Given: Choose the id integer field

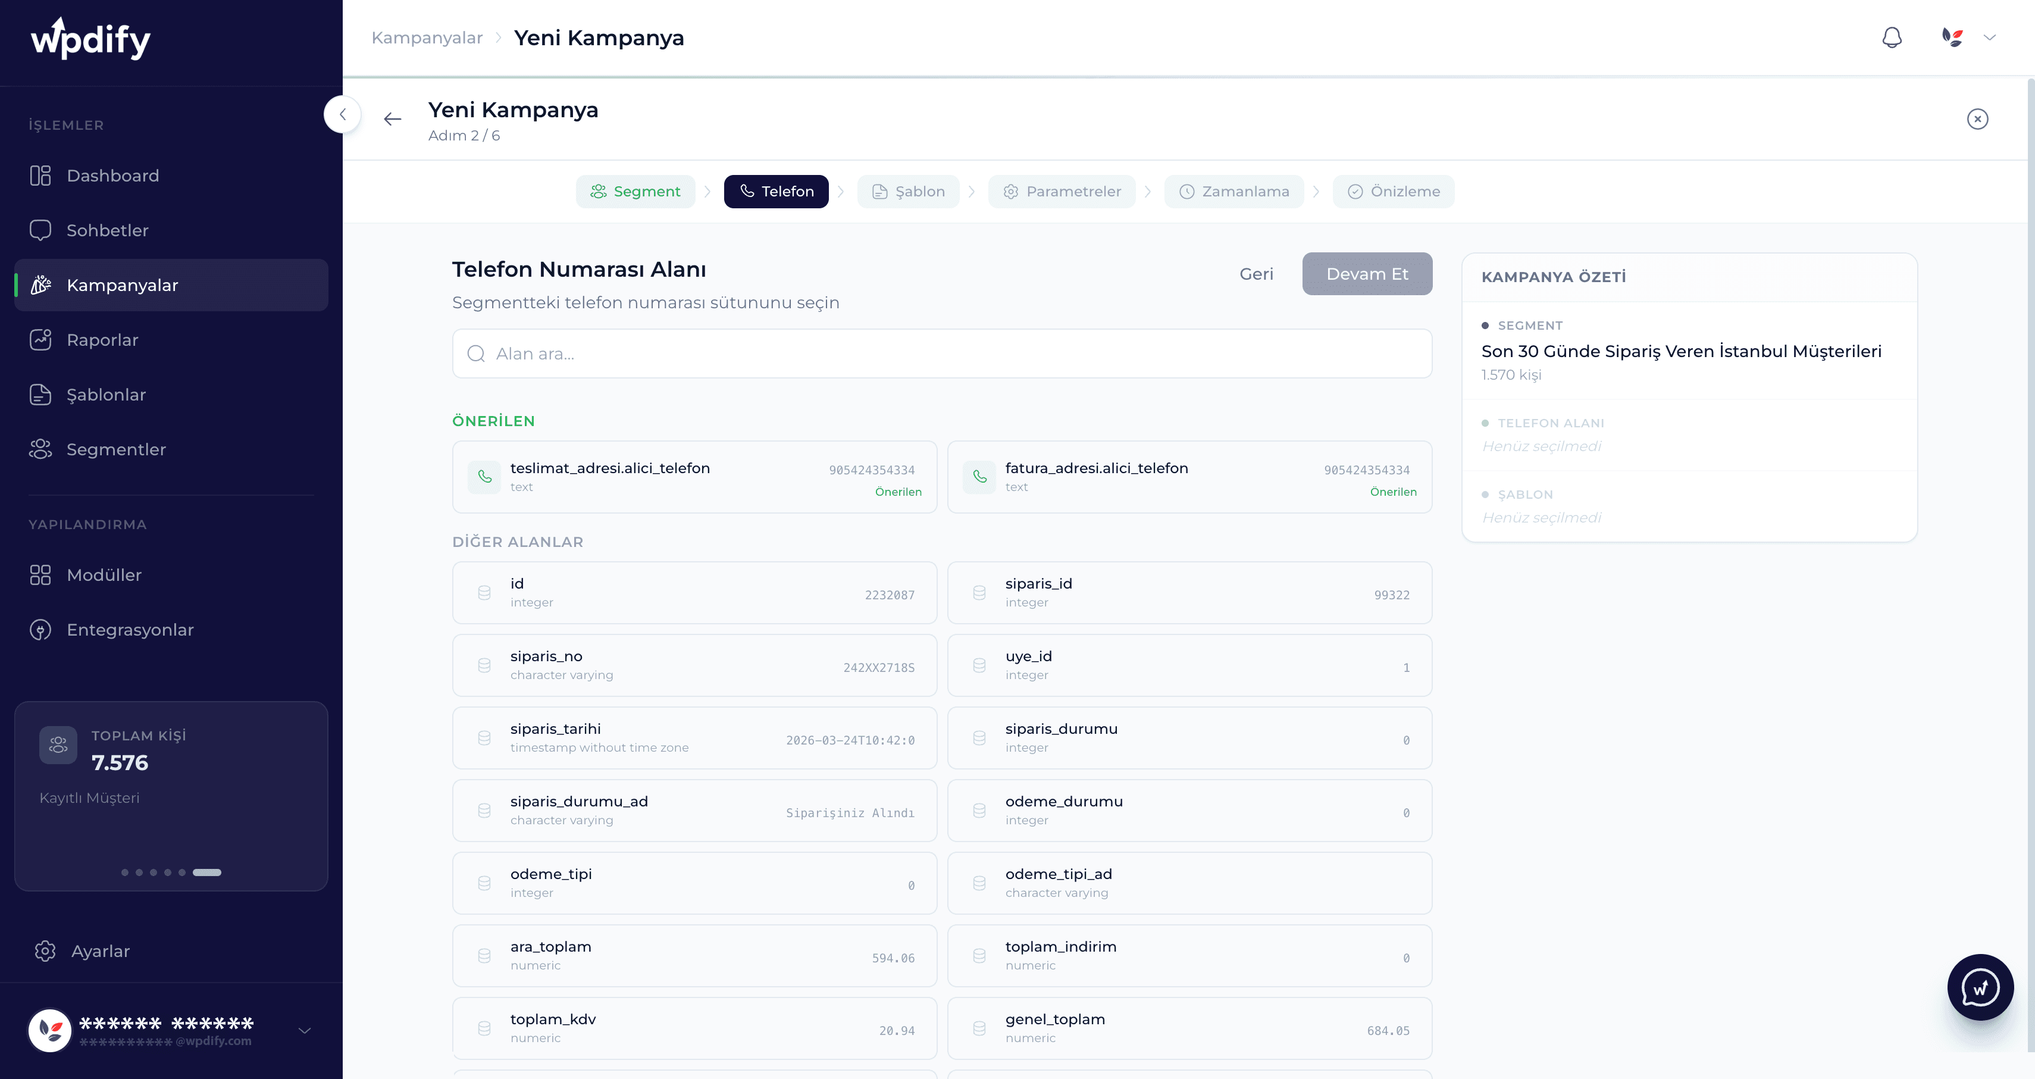Looking at the screenshot, I should pyautogui.click(x=694, y=592).
